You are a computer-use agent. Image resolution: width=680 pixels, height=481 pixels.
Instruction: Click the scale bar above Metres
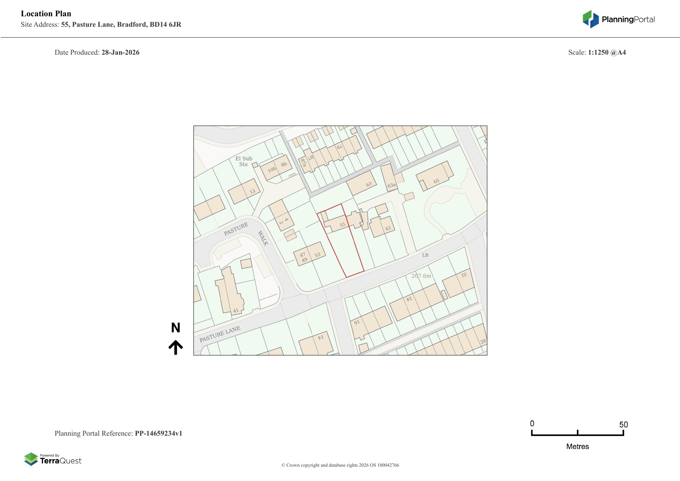coord(577,434)
